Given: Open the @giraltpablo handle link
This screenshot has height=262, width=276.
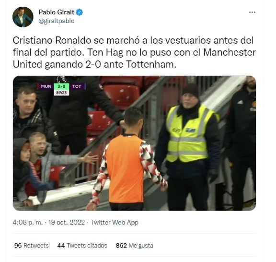Looking at the screenshot, I should [57, 21].
